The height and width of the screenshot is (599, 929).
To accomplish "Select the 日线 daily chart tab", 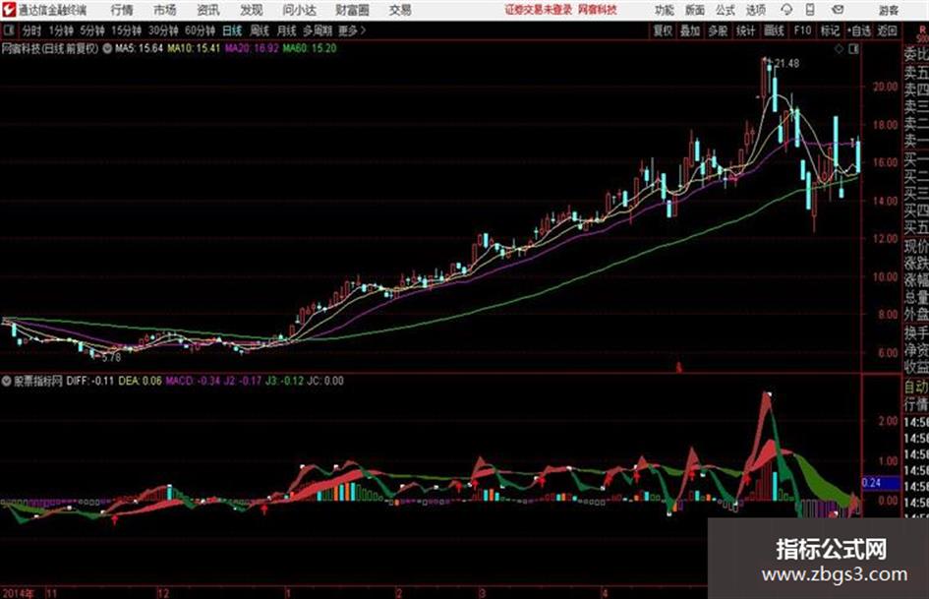I will (x=232, y=30).
